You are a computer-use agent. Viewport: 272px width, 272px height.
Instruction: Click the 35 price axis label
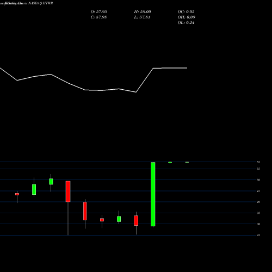[258, 213]
